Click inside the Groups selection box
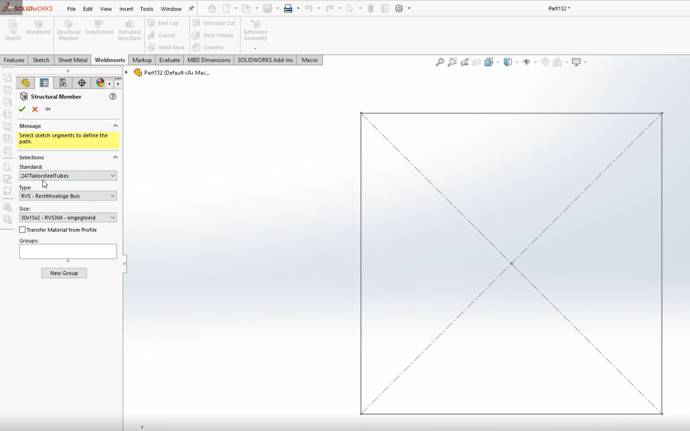The width and height of the screenshot is (690, 431). coord(68,251)
